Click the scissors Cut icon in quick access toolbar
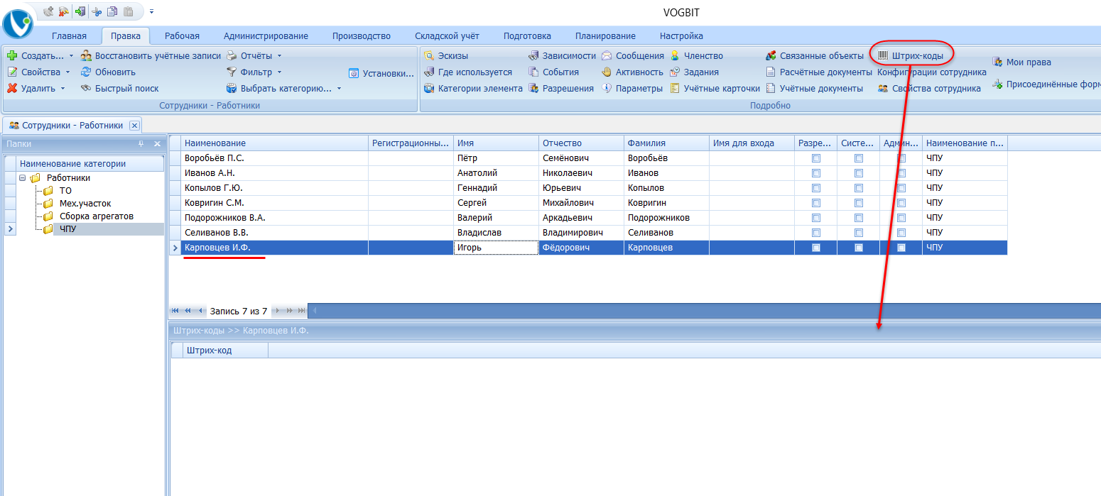This screenshot has height=496, width=1101. tap(97, 11)
